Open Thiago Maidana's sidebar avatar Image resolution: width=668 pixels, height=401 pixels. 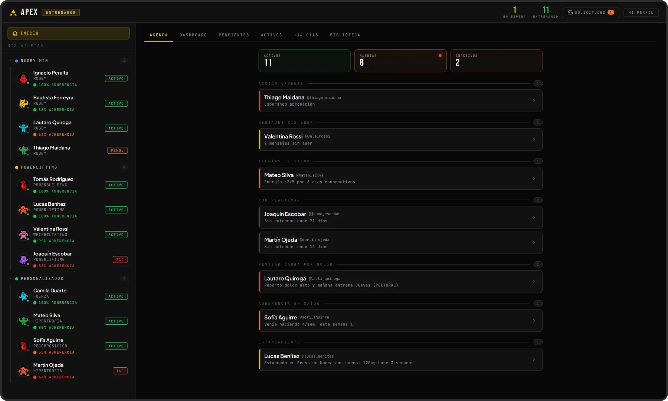tap(23, 150)
